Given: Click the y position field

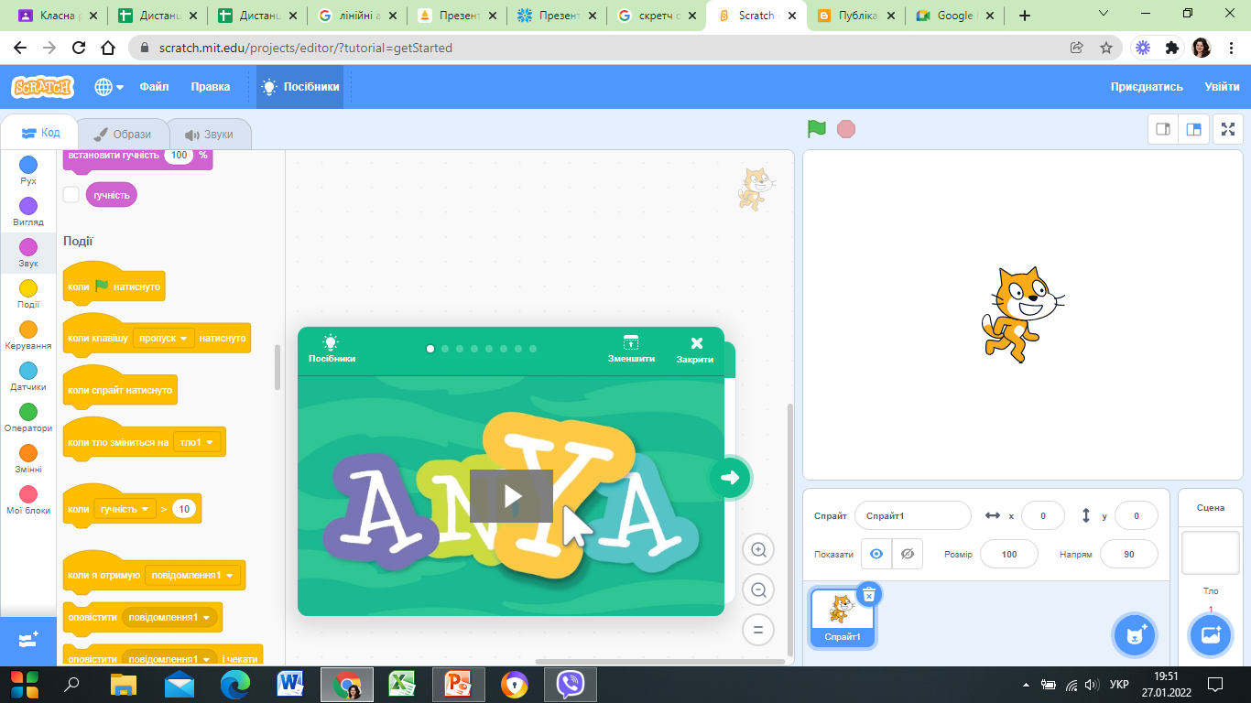Looking at the screenshot, I should 1137,515.
